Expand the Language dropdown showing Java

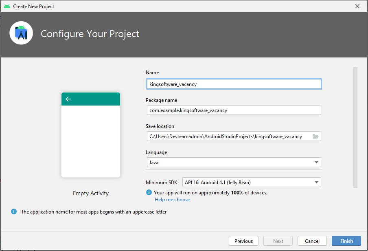[x=316, y=163]
